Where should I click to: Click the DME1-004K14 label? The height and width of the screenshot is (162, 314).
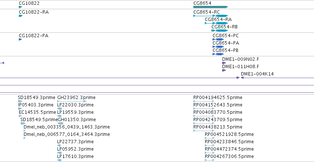[257, 74]
